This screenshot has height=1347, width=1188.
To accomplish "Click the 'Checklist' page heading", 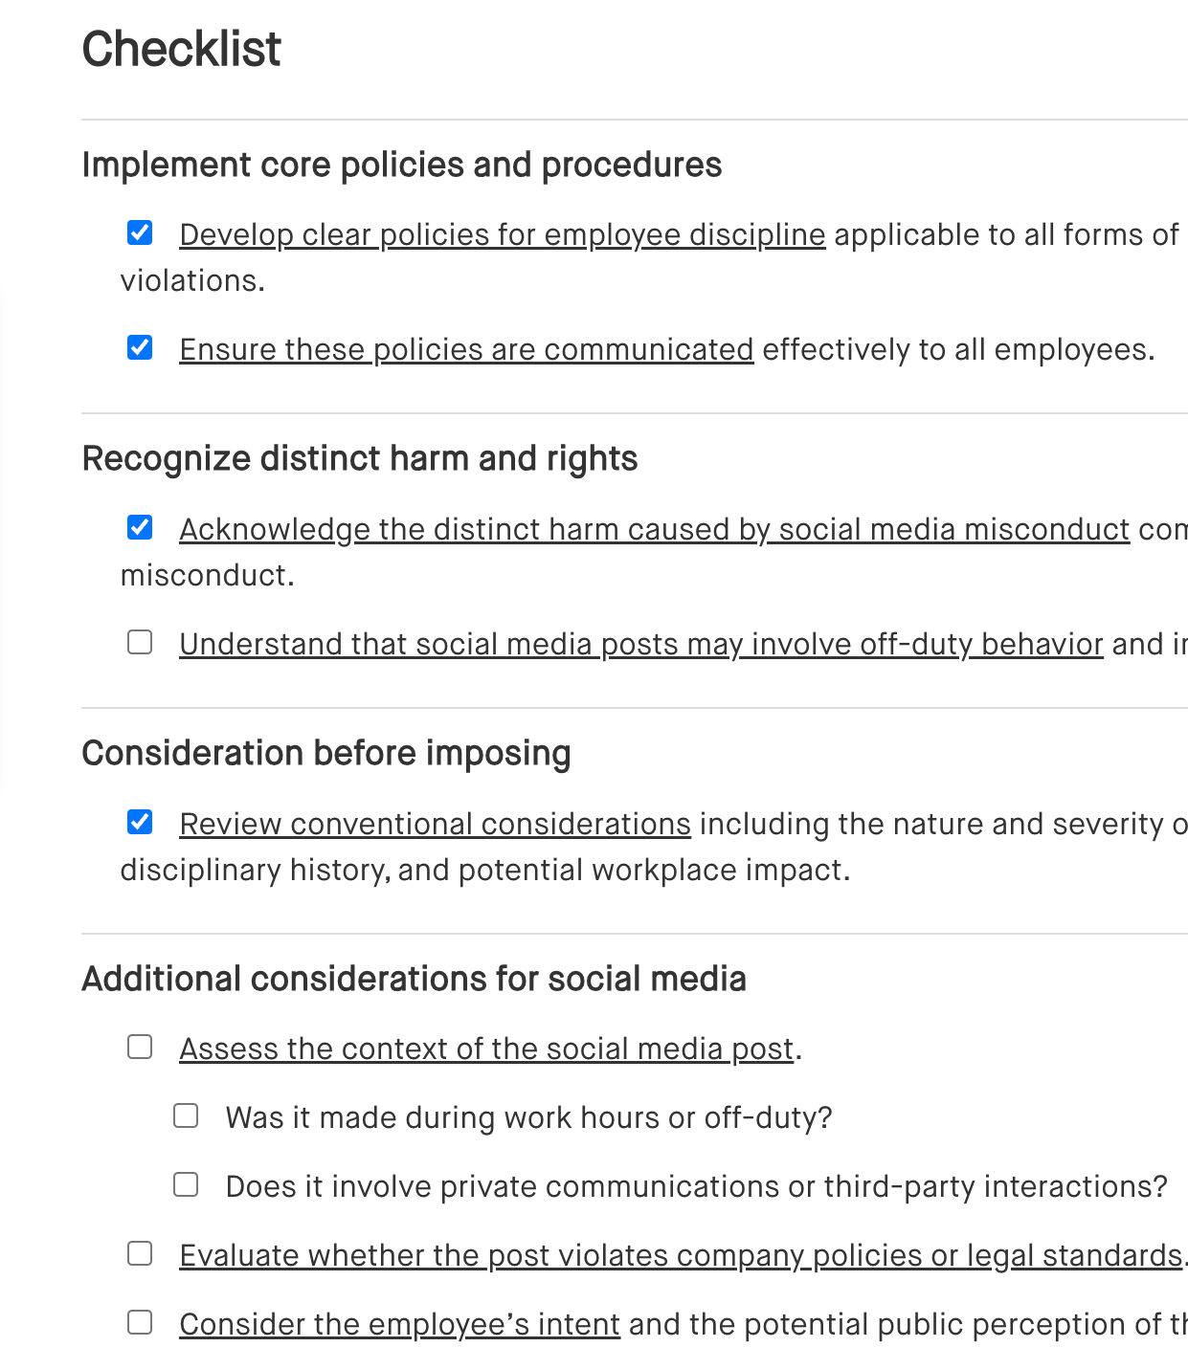I will pyautogui.click(x=182, y=49).
